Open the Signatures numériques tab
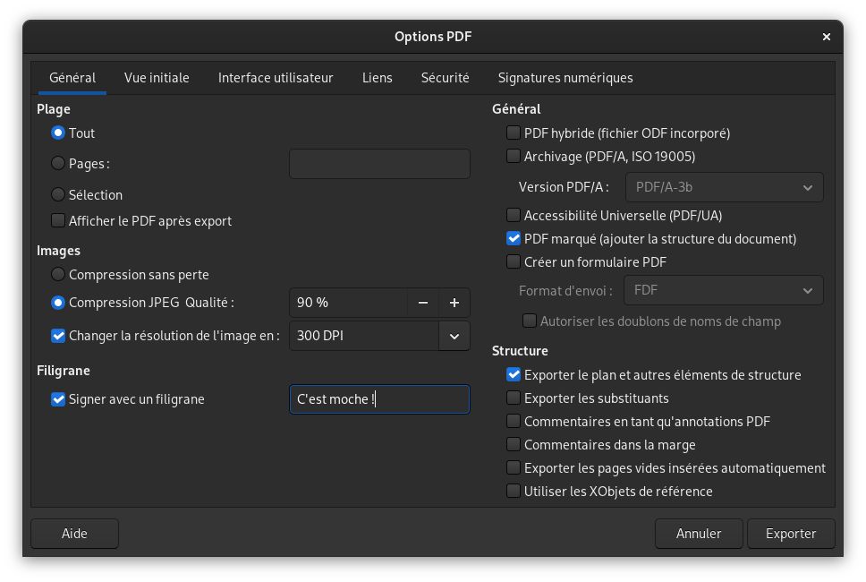This screenshot has width=866, height=582. 565,78
